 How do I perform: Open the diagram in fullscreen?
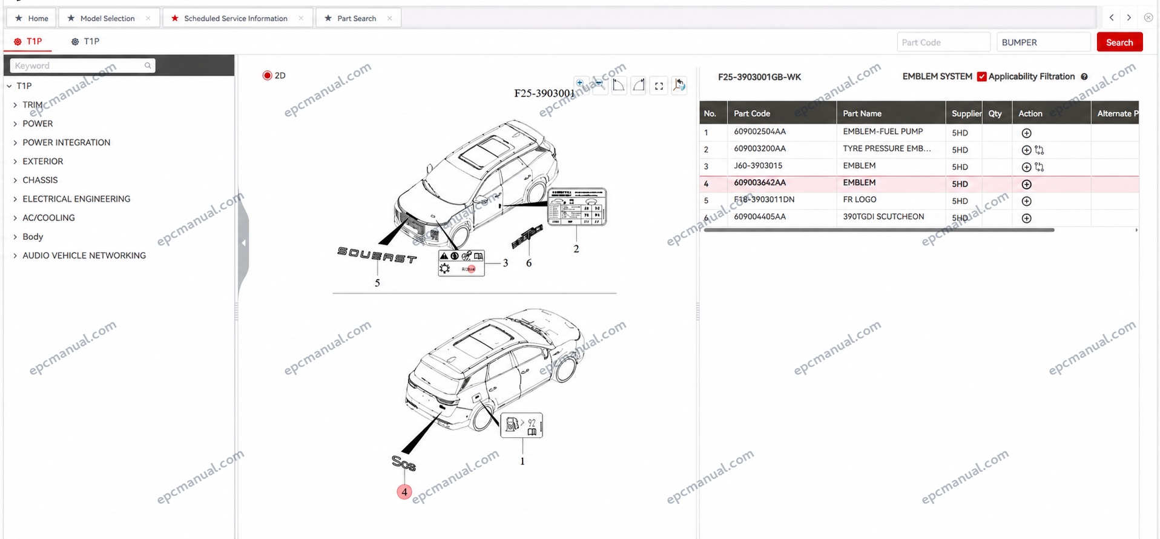pos(659,86)
